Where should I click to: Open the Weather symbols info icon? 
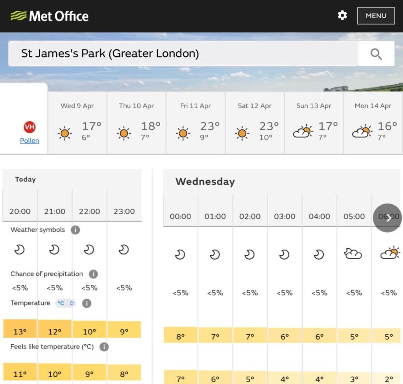(75, 230)
